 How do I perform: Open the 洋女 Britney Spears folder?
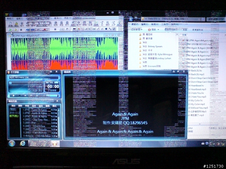(x=151, y=46)
